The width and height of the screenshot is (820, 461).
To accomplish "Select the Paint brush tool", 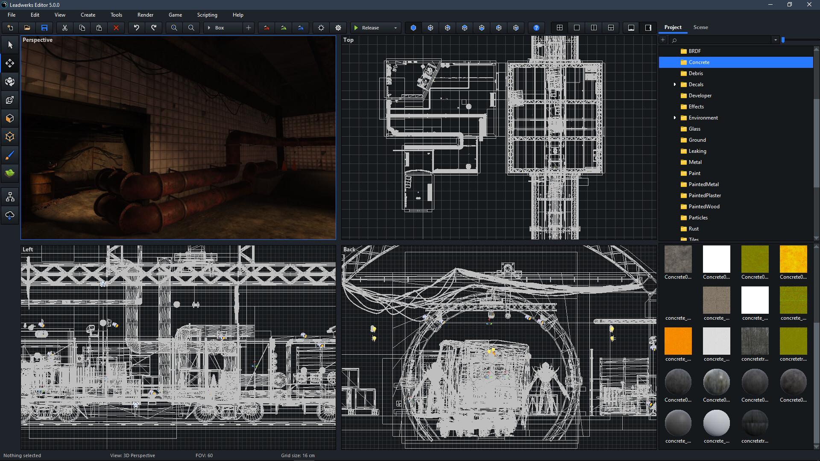I will point(9,155).
